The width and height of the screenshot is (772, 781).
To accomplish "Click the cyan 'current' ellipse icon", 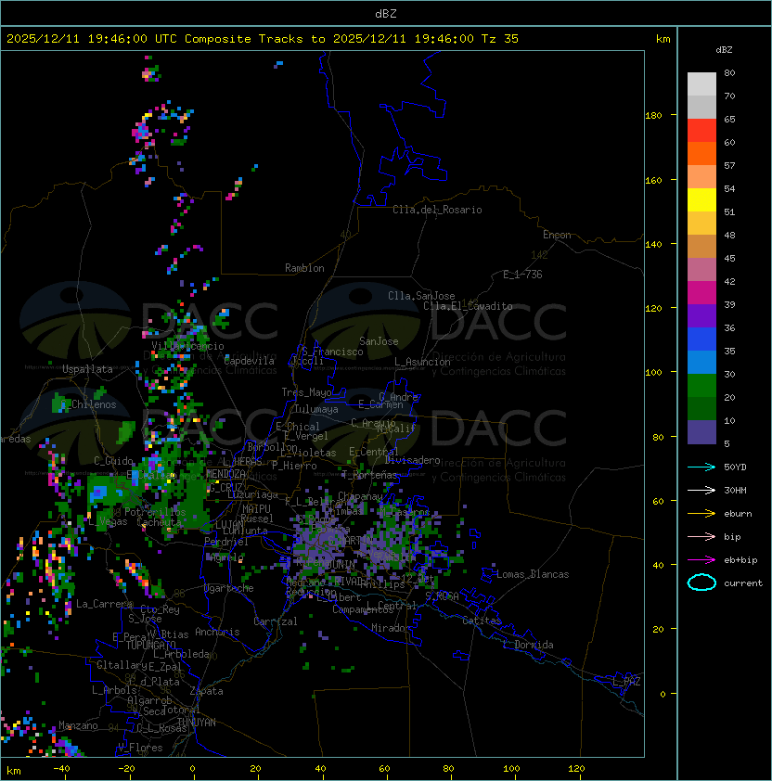I will point(701,583).
